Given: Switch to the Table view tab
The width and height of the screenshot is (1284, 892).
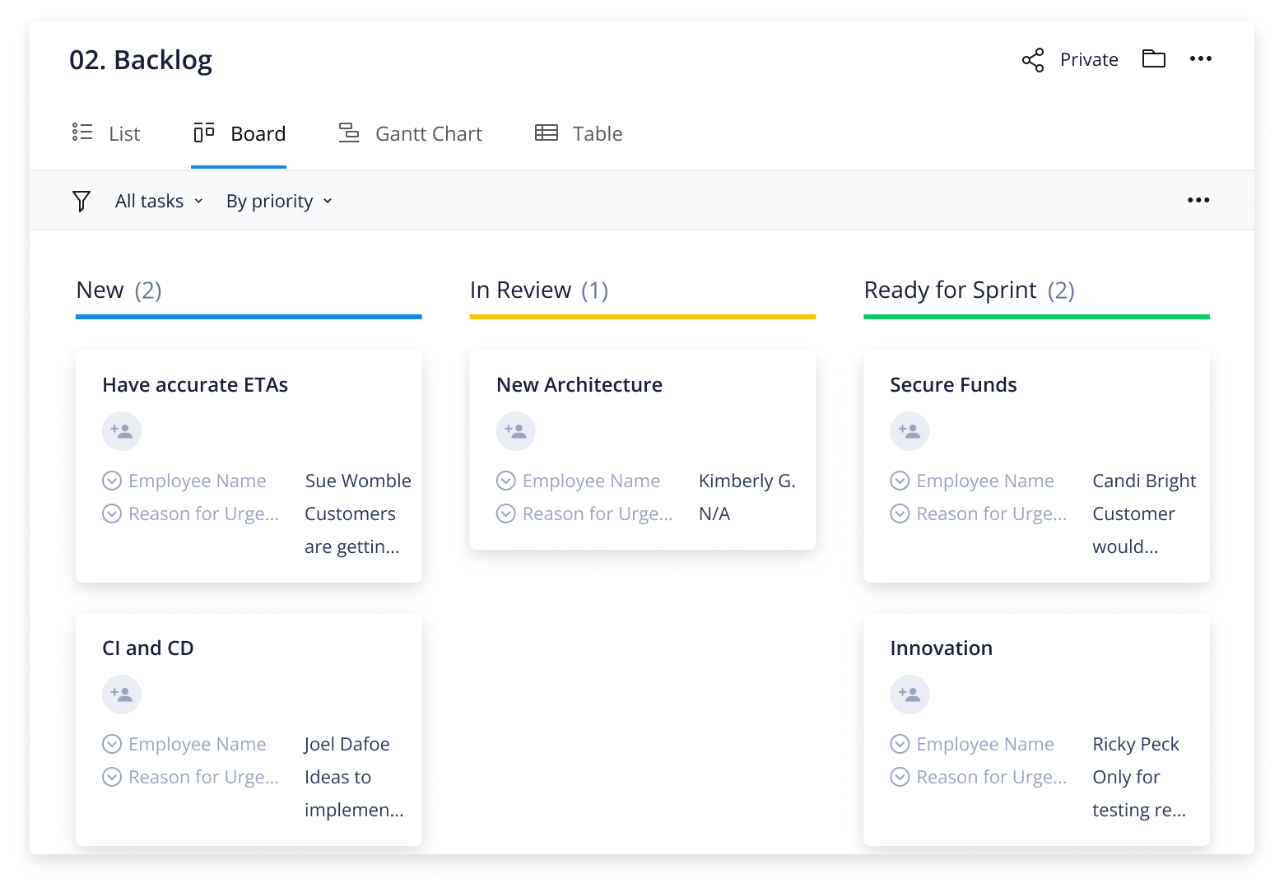Looking at the screenshot, I should pos(579,133).
